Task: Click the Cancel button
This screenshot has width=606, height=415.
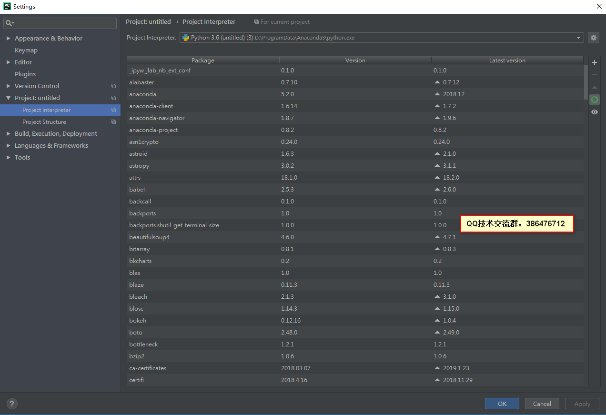Action: [x=542, y=404]
